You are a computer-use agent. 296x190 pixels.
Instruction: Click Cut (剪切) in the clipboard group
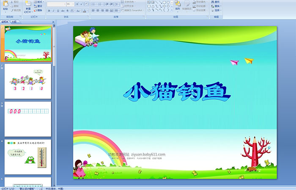(14, 2)
